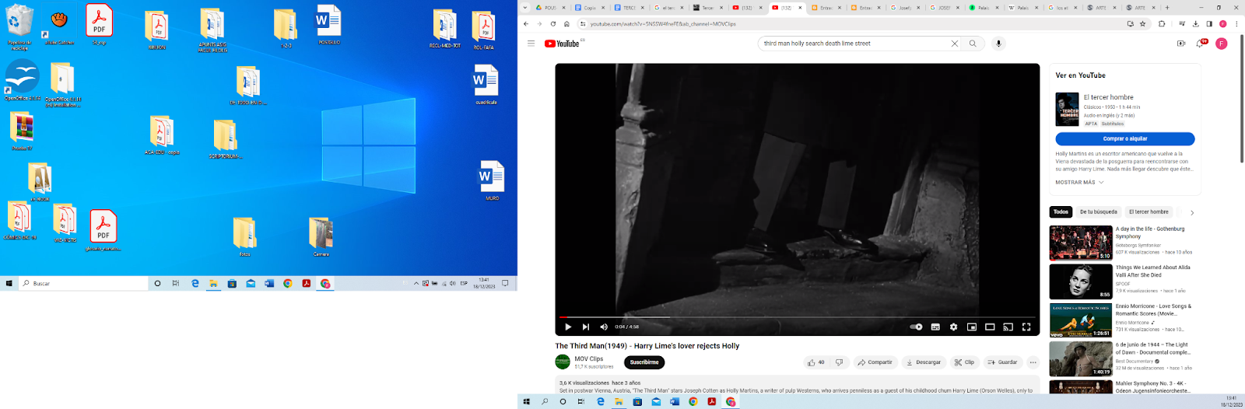Screen dimensions: 1245x409
Task: Open OpenOffice icon on left desktop
Action: (23, 80)
